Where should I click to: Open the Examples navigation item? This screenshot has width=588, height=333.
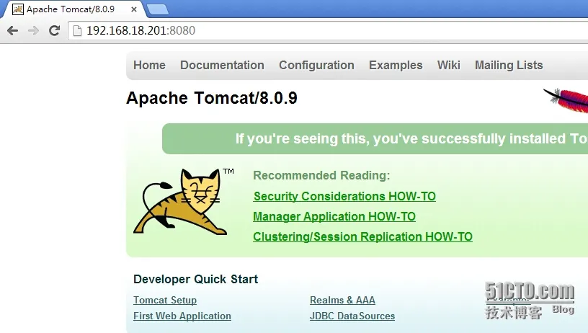point(396,66)
